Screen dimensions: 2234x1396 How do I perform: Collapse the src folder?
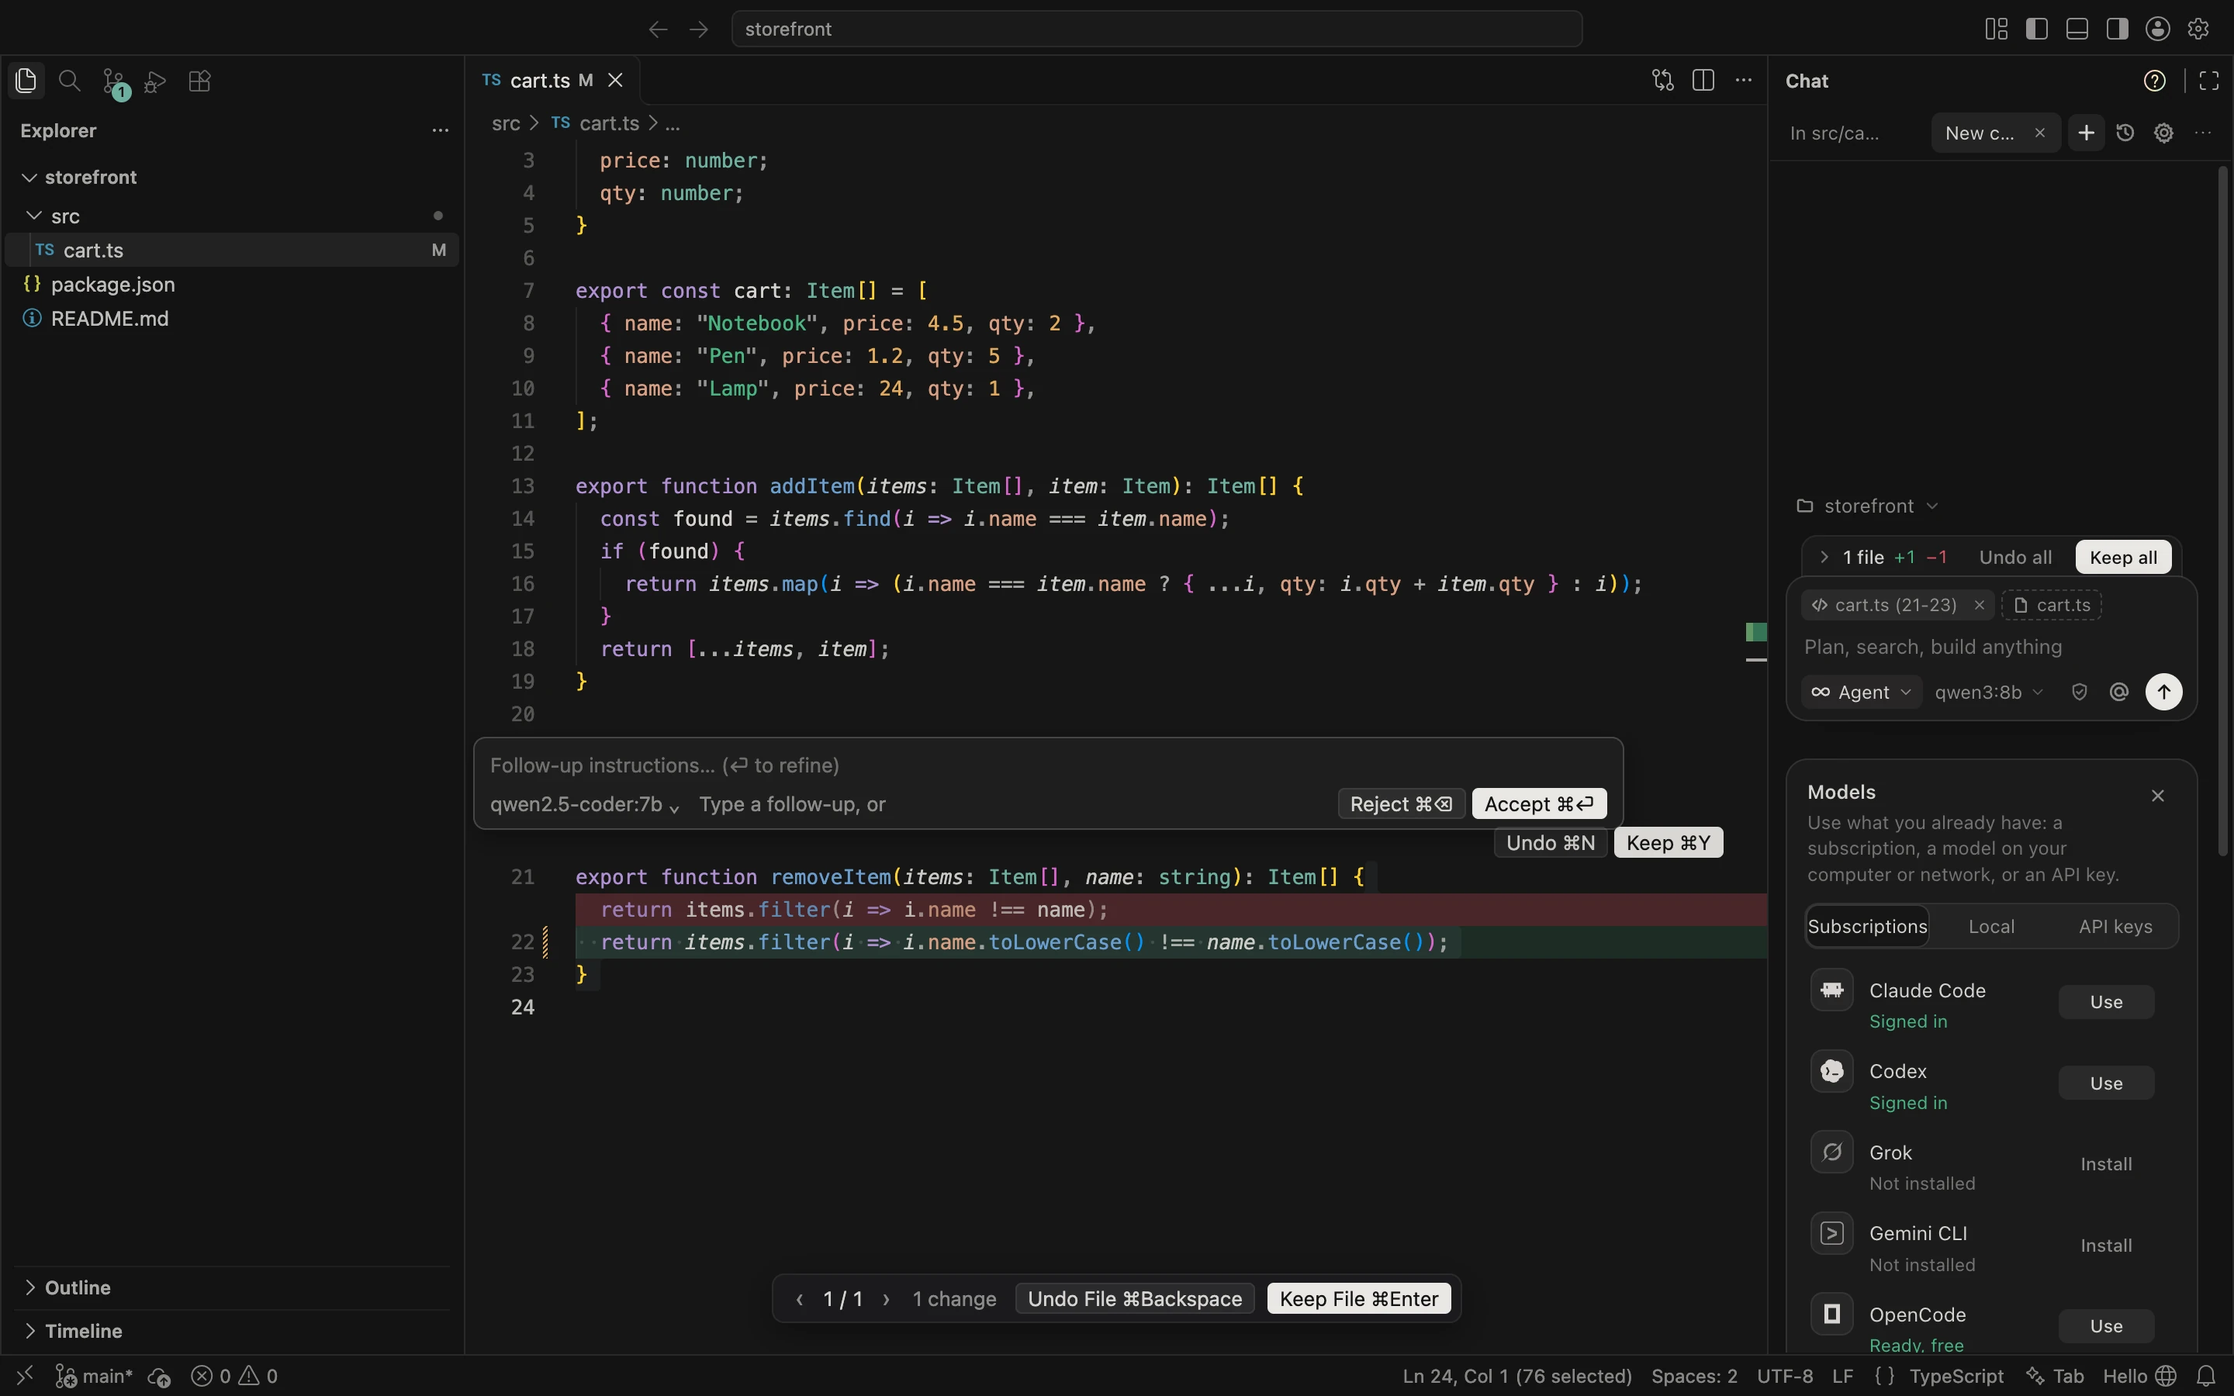click(x=34, y=215)
